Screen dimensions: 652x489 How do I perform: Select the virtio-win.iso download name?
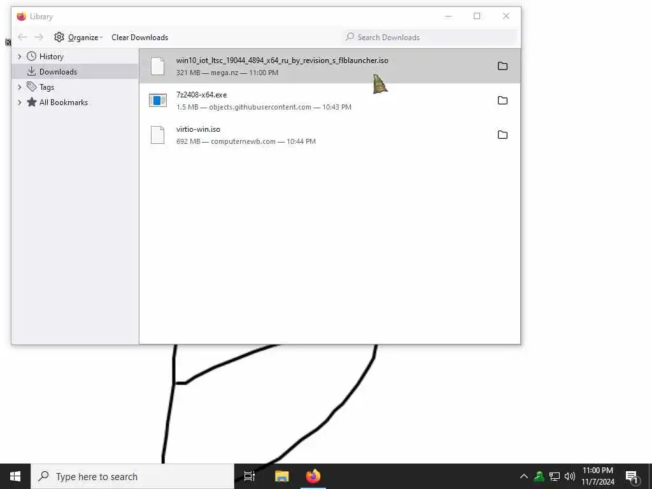(x=199, y=129)
